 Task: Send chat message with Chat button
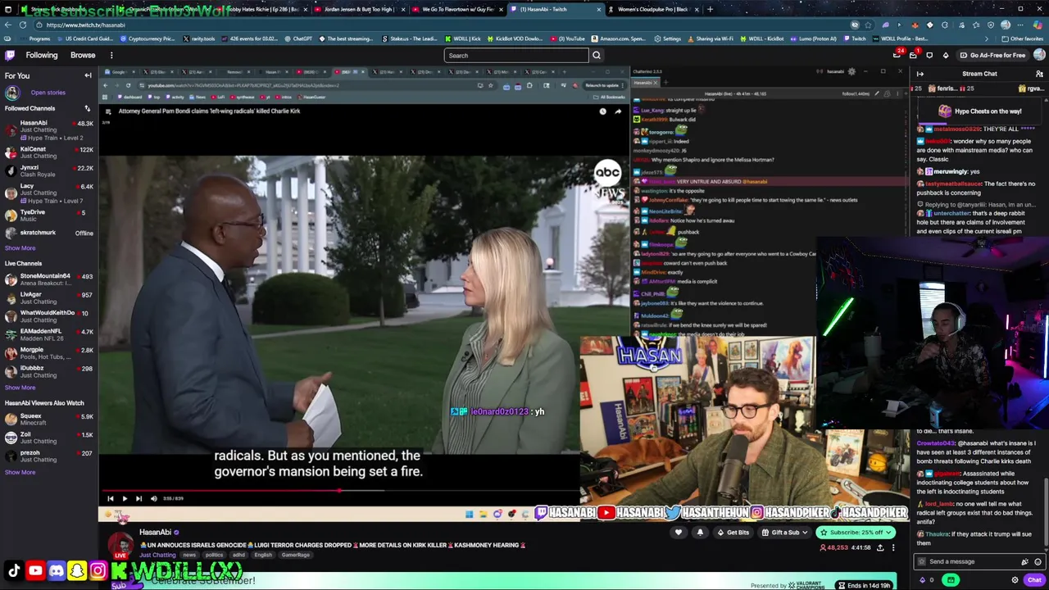click(1034, 580)
